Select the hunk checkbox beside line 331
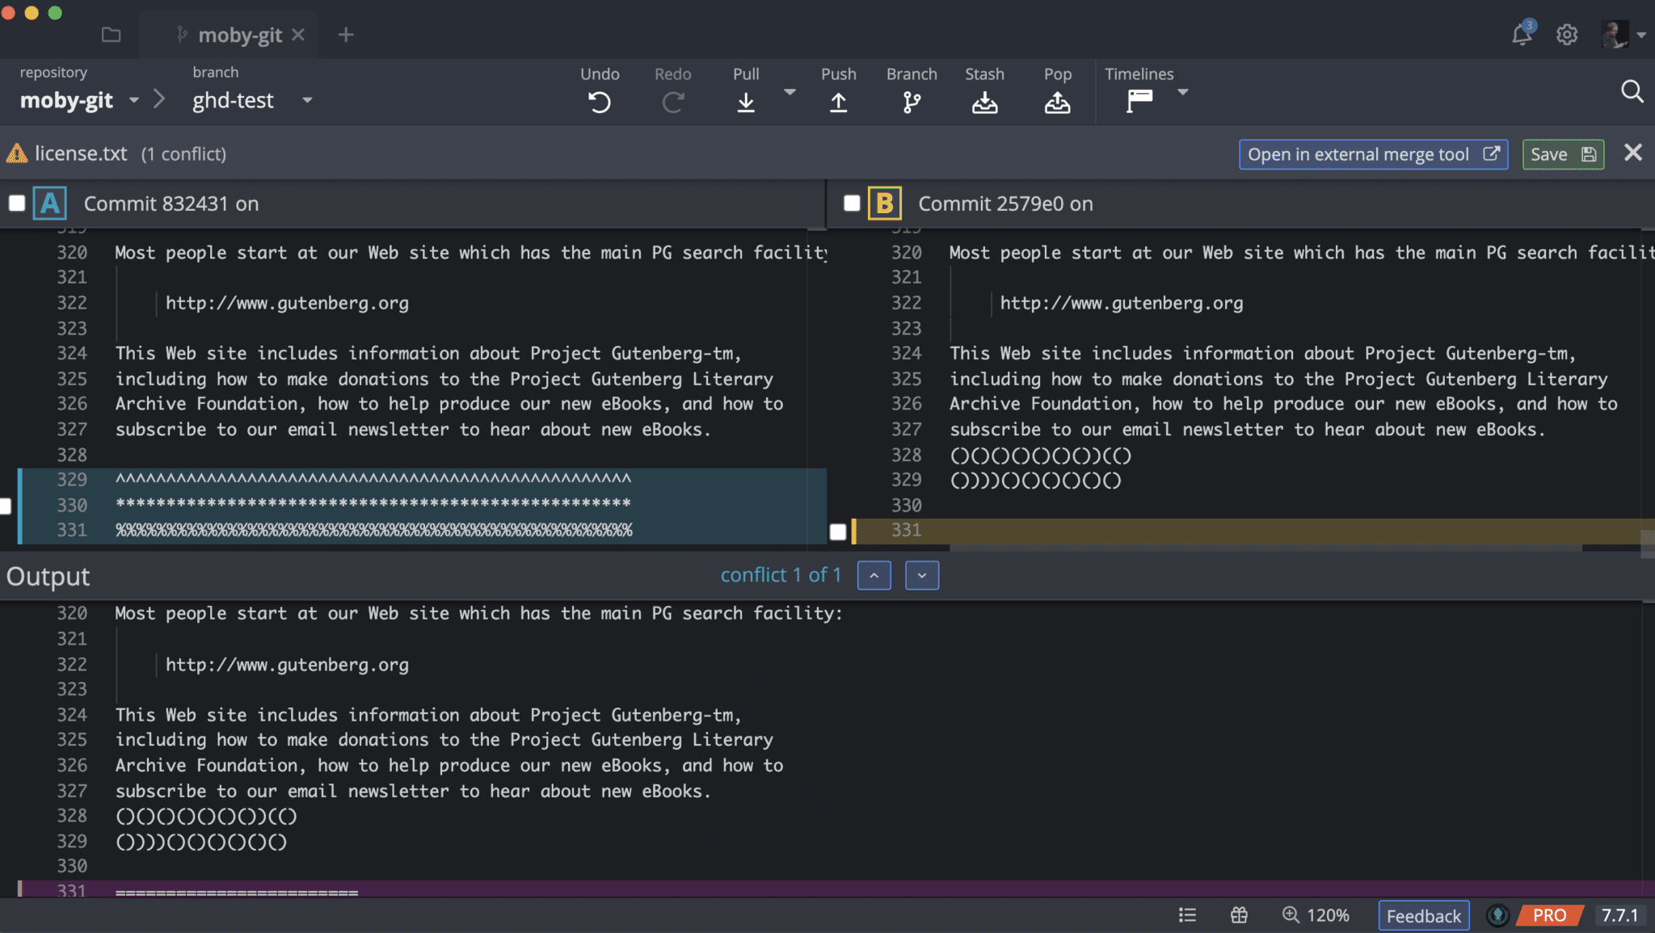This screenshot has height=933, width=1655. 838,532
